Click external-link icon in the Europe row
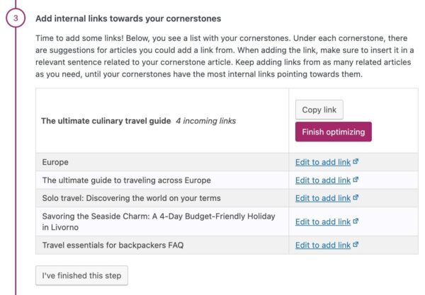The height and width of the screenshot is (295, 425). tap(356, 161)
